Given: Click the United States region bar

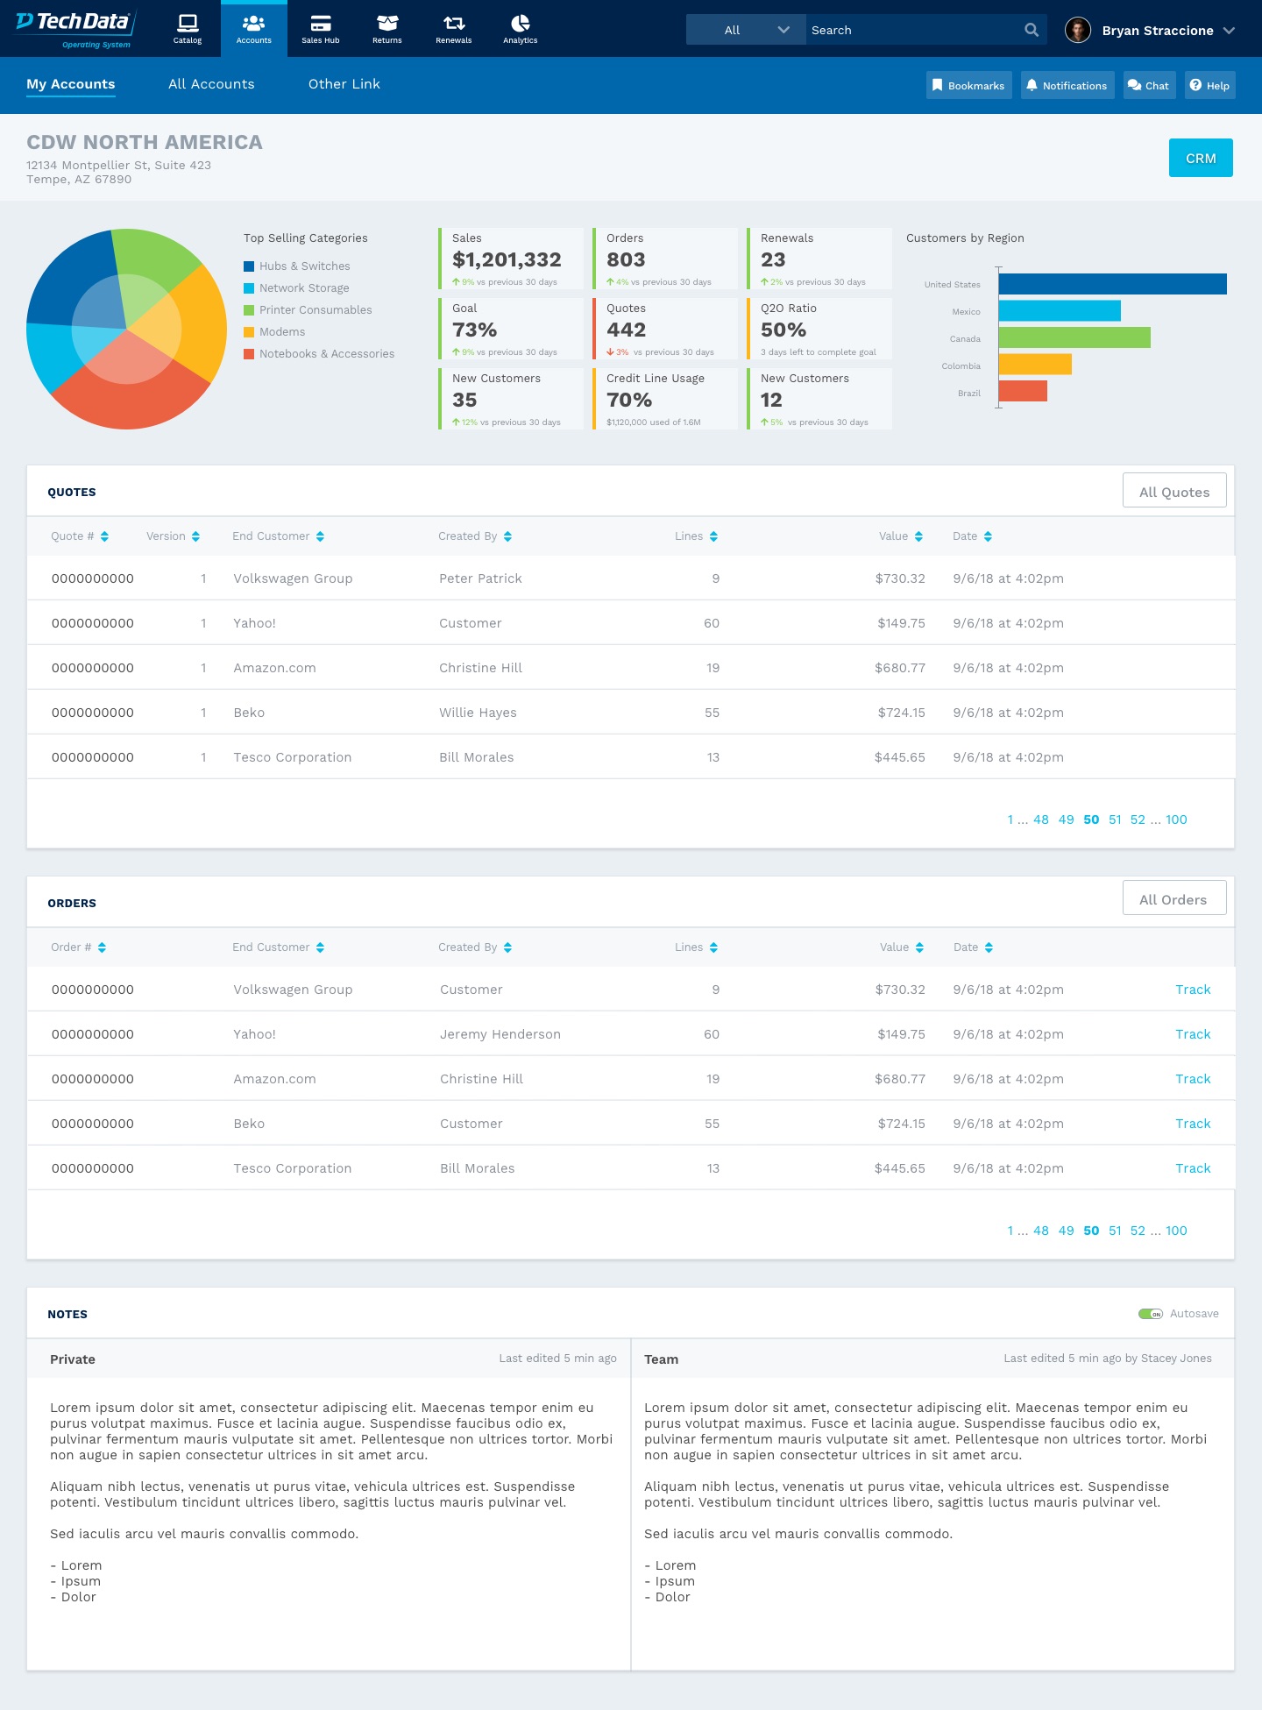Looking at the screenshot, I should [1112, 284].
